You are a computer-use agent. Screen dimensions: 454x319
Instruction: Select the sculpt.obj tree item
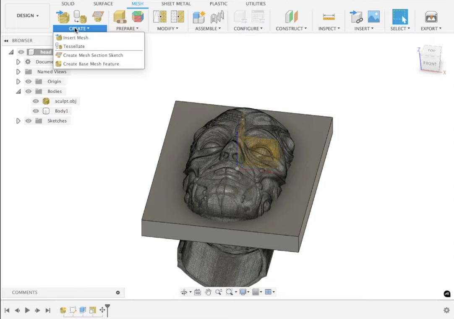click(x=66, y=101)
